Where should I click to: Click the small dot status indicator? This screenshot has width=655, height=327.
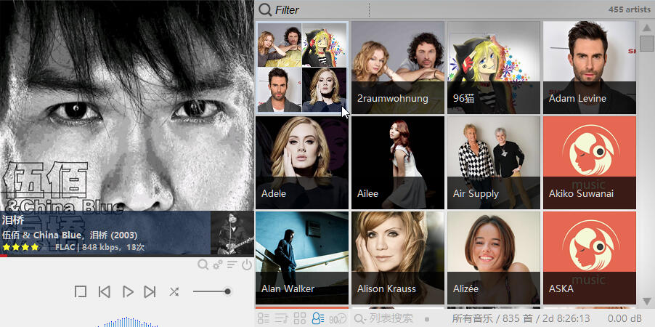pos(426,319)
